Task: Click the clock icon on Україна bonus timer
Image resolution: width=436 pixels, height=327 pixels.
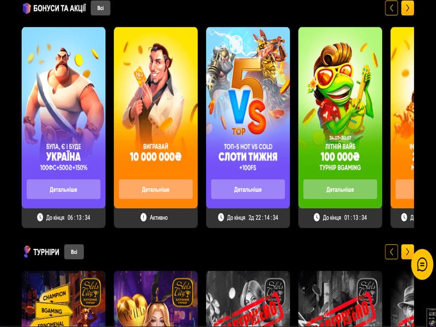Action: (x=40, y=217)
